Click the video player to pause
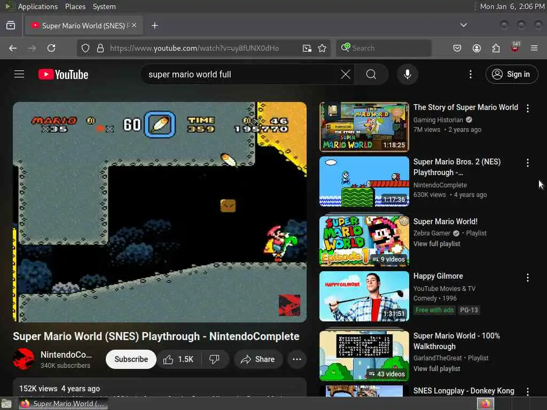The width and height of the screenshot is (547, 410). 160,212
